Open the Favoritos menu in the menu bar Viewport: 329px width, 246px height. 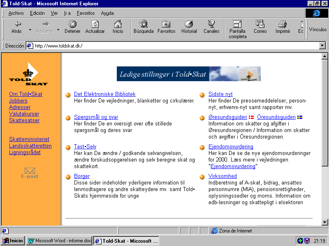[x=86, y=13]
